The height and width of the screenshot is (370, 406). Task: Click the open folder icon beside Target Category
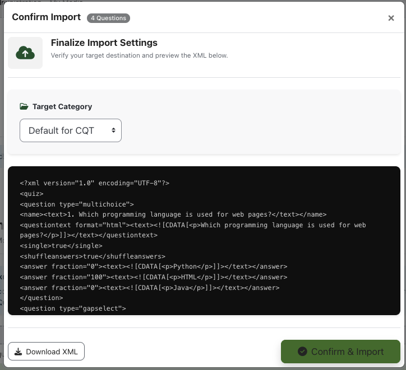pos(24,106)
